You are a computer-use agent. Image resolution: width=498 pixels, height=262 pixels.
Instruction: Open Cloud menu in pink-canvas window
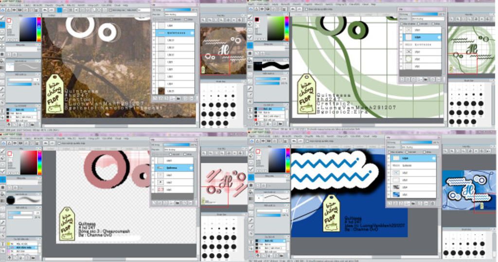tap(119, 139)
